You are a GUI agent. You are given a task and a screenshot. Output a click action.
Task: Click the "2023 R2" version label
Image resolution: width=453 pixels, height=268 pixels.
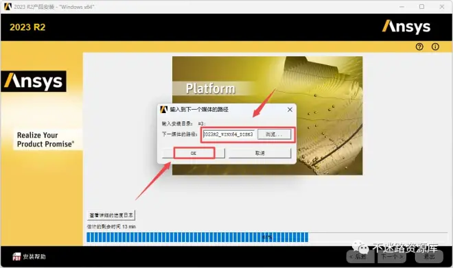pos(27,27)
